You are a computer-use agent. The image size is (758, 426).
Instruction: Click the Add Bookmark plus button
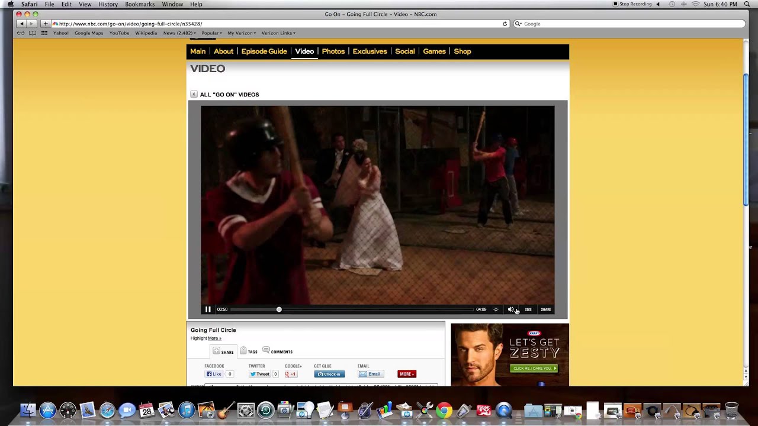coord(45,24)
